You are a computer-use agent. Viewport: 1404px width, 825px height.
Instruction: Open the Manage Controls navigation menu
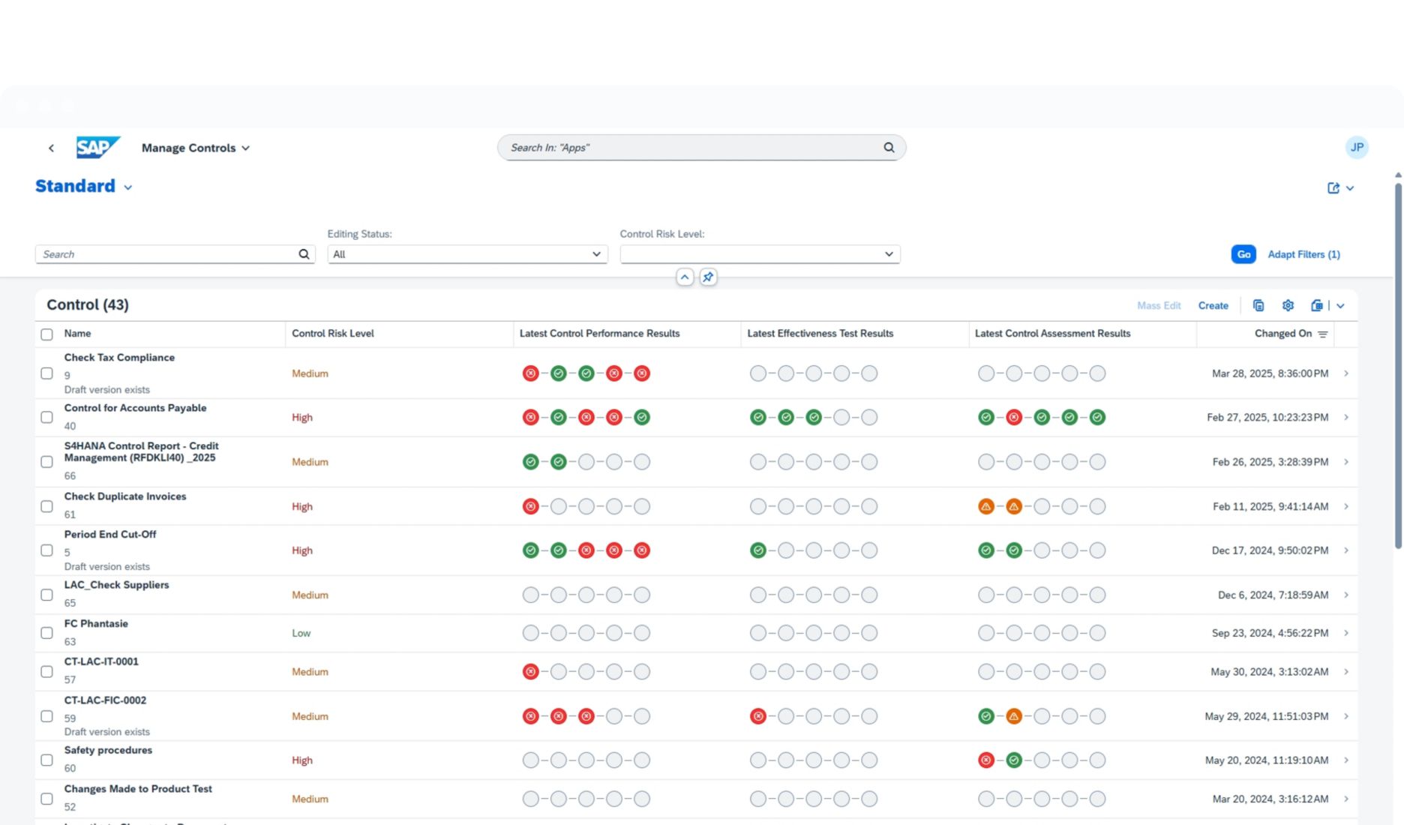pyautogui.click(x=195, y=148)
